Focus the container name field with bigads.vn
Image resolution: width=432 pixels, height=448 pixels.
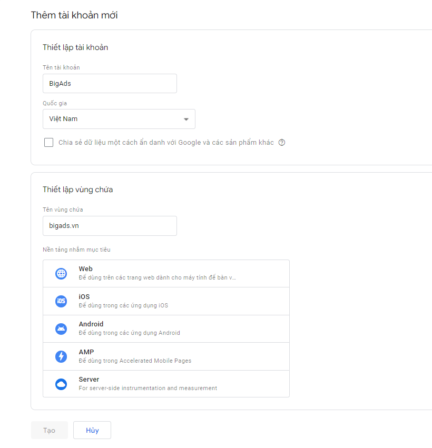point(110,226)
